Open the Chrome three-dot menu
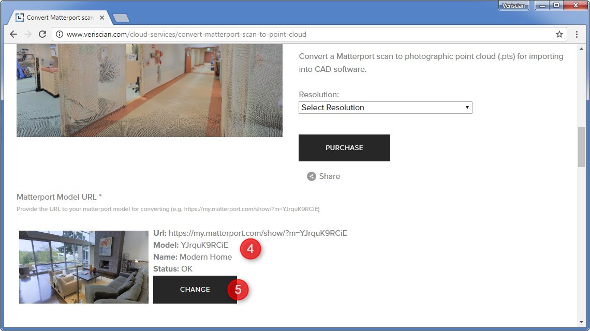This screenshot has width=590, height=331. coord(577,34)
